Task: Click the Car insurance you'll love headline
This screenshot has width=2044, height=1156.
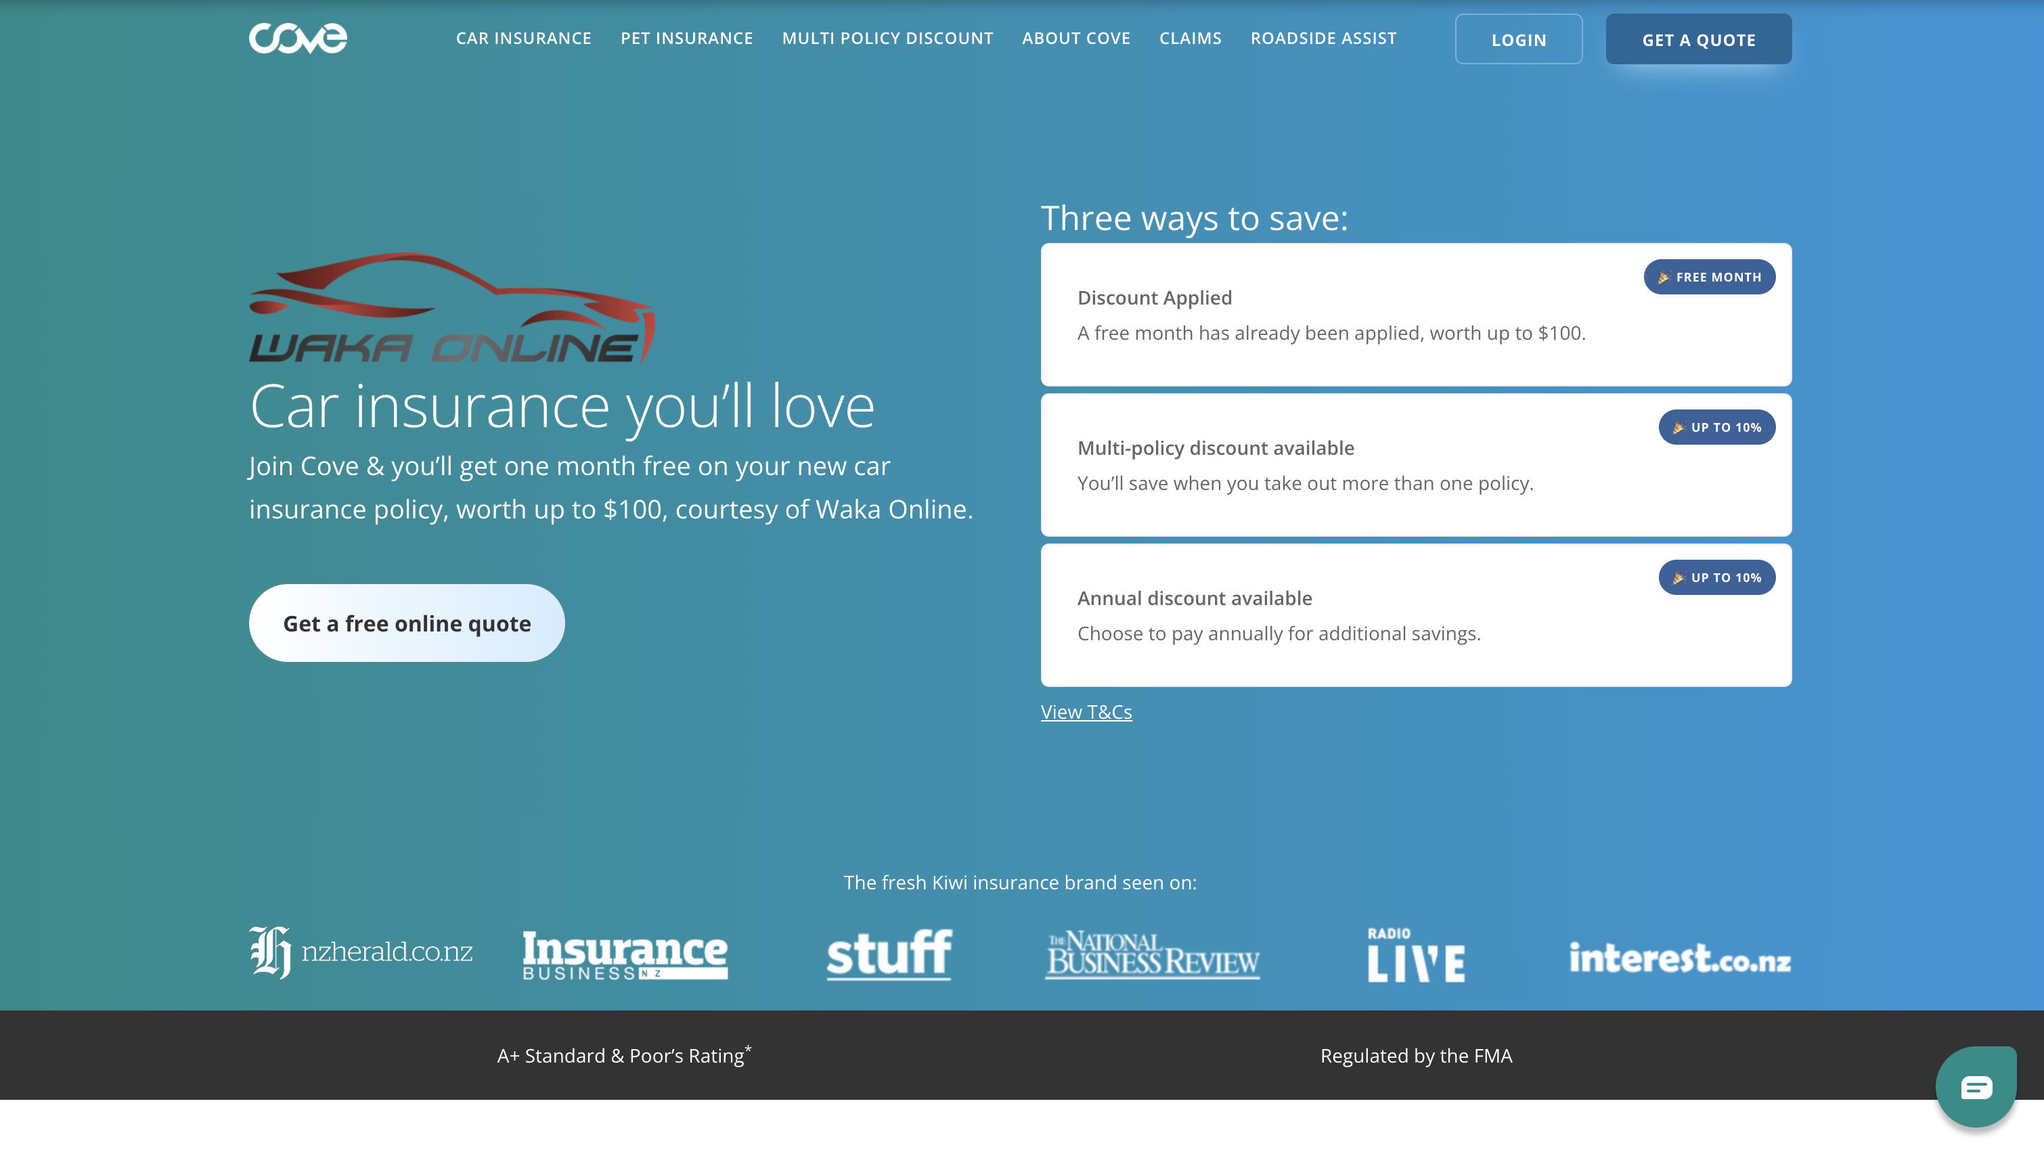Action: pos(562,407)
